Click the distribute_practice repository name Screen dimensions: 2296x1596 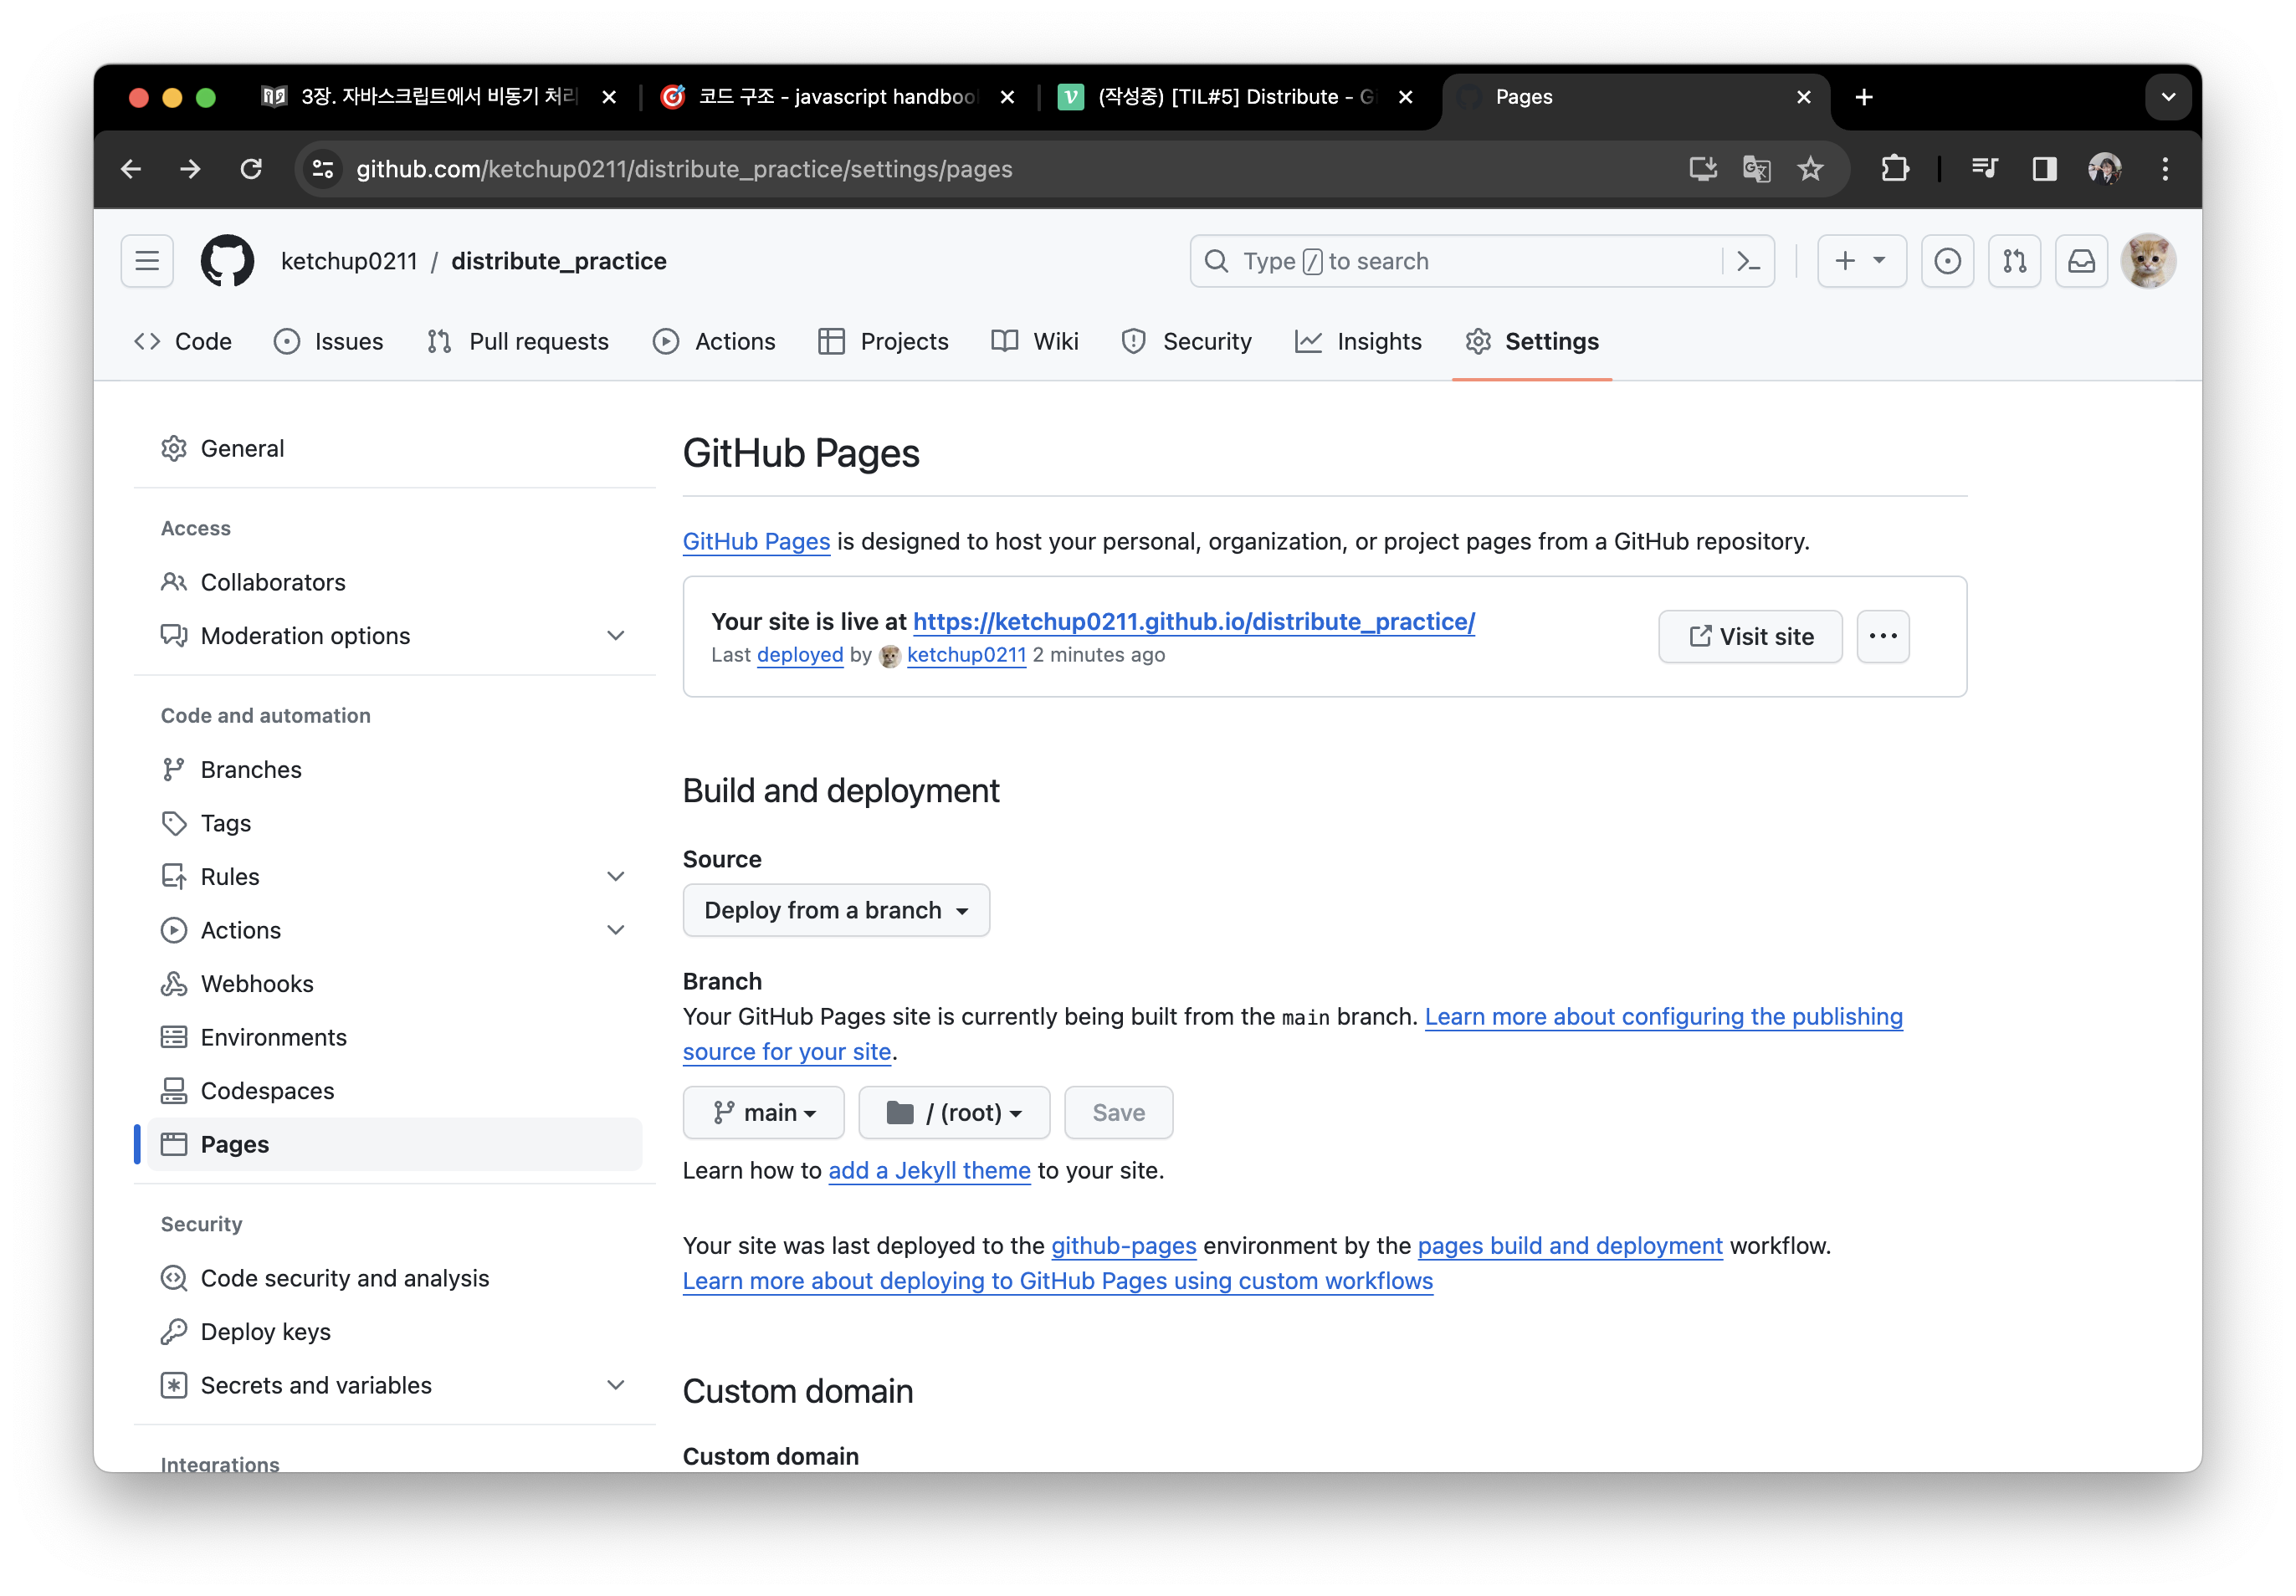(559, 261)
